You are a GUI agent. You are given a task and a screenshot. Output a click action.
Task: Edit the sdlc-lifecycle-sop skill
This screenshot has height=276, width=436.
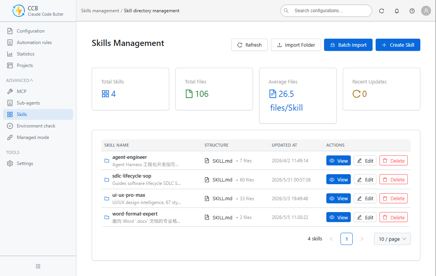pyautogui.click(x=365, y=180)
